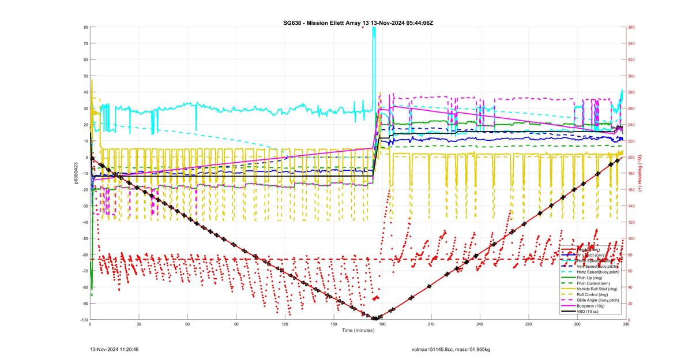Click the black VBD legend line sample
692x359 pixels.
tap(569, 312)
